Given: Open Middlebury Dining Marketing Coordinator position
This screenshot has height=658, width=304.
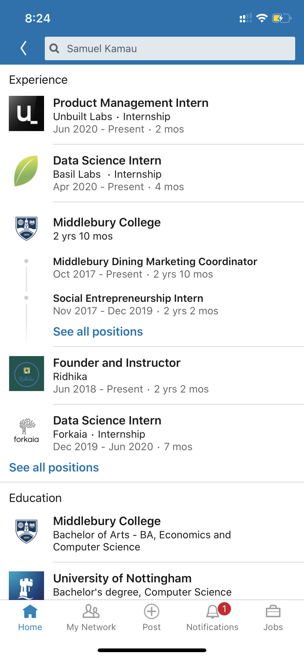Looking at the screenshot, I should [x=155, y=262].
